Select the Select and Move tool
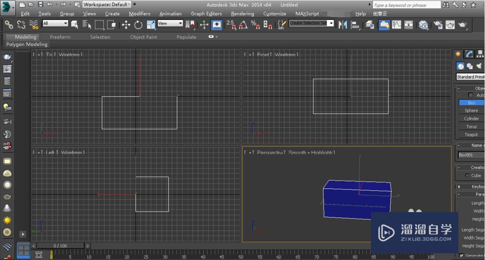This screenshot has height=260, width=485. point(126,25)
